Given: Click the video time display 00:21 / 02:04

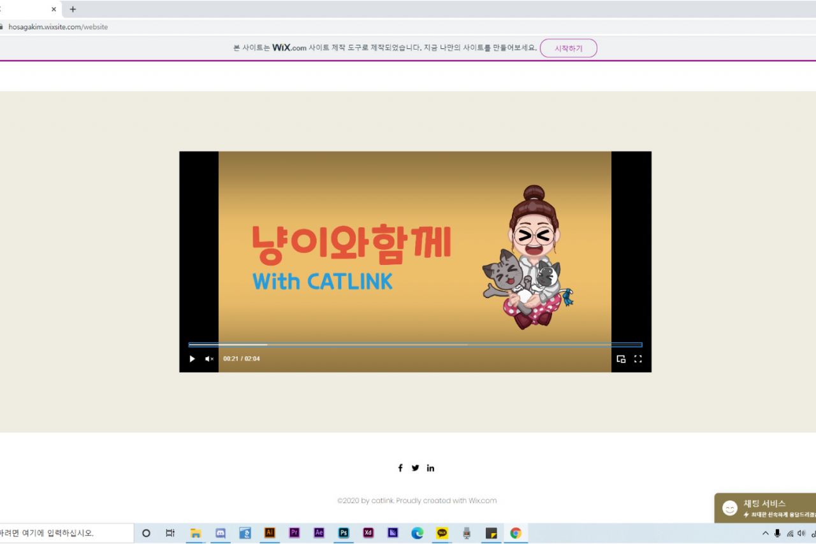Looking at the screenshot, I should tap(241, 359).
